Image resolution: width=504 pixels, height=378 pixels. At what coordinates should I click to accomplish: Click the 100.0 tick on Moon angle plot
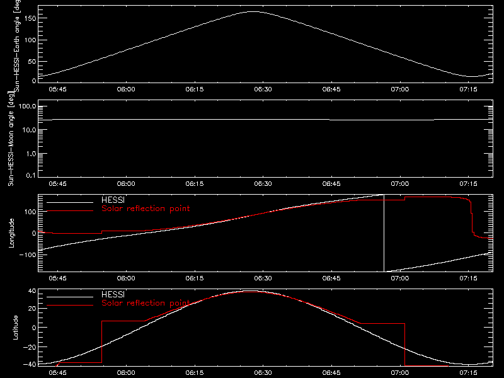[x=27, y=106]
